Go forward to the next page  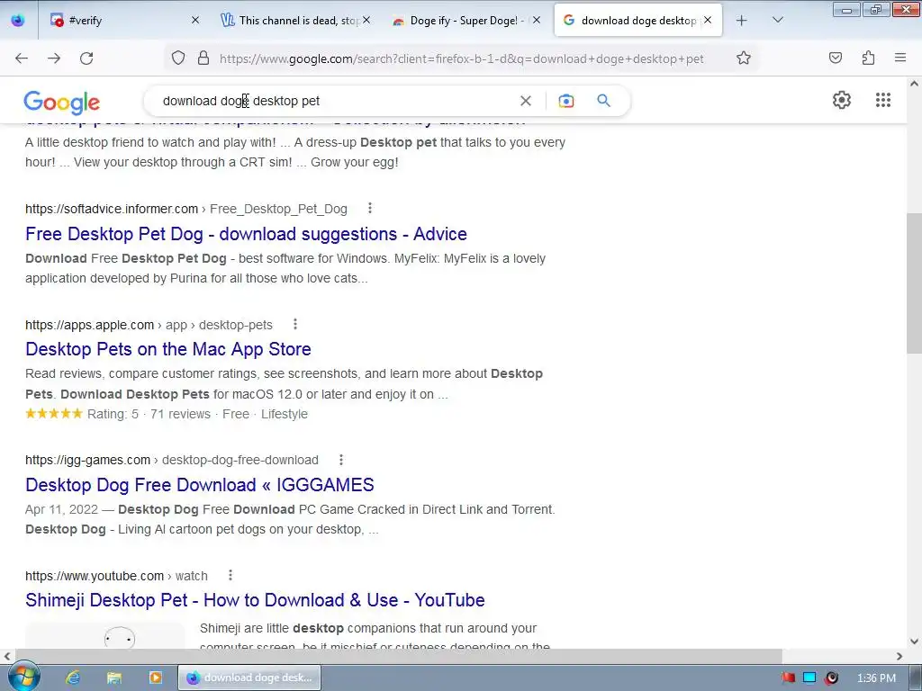click(x=54, y=58)
